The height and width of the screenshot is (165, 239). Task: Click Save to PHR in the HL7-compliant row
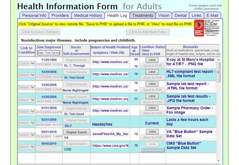click(x=153, y=78)
